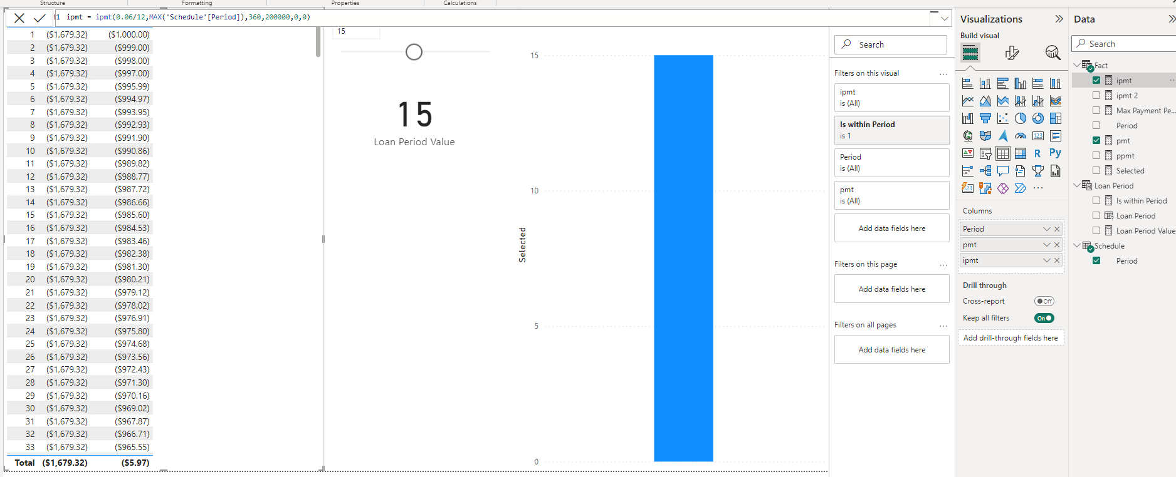
Task: Collapse the Visualizations pane
Action: [x=1059, y=19]
